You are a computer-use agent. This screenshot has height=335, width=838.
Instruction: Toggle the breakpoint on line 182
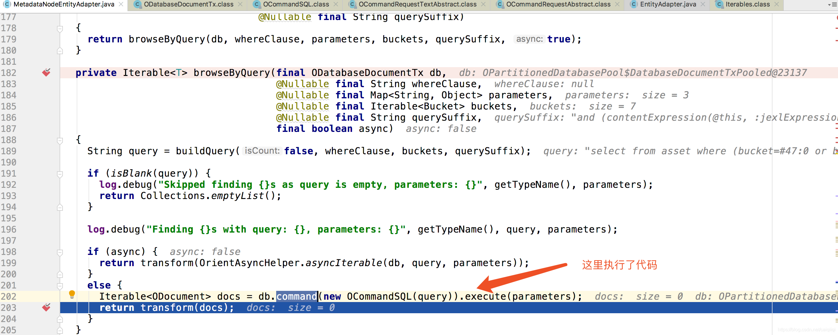pyautogui.click(x=46, y=72)
